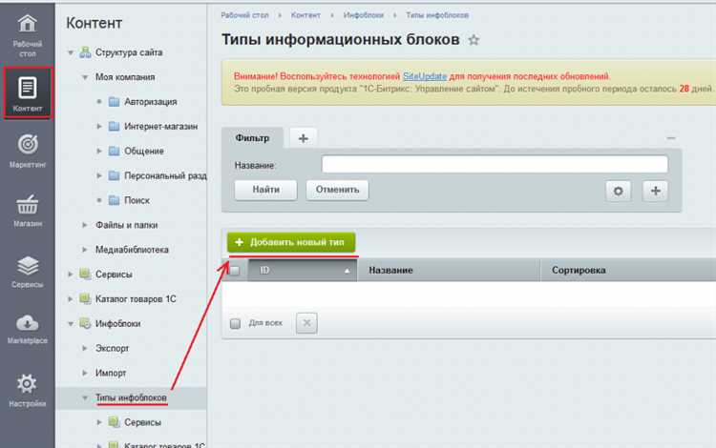716x448 pixels.
Task: Expand the Медиабиблиотека node
Action: (85, 250)
